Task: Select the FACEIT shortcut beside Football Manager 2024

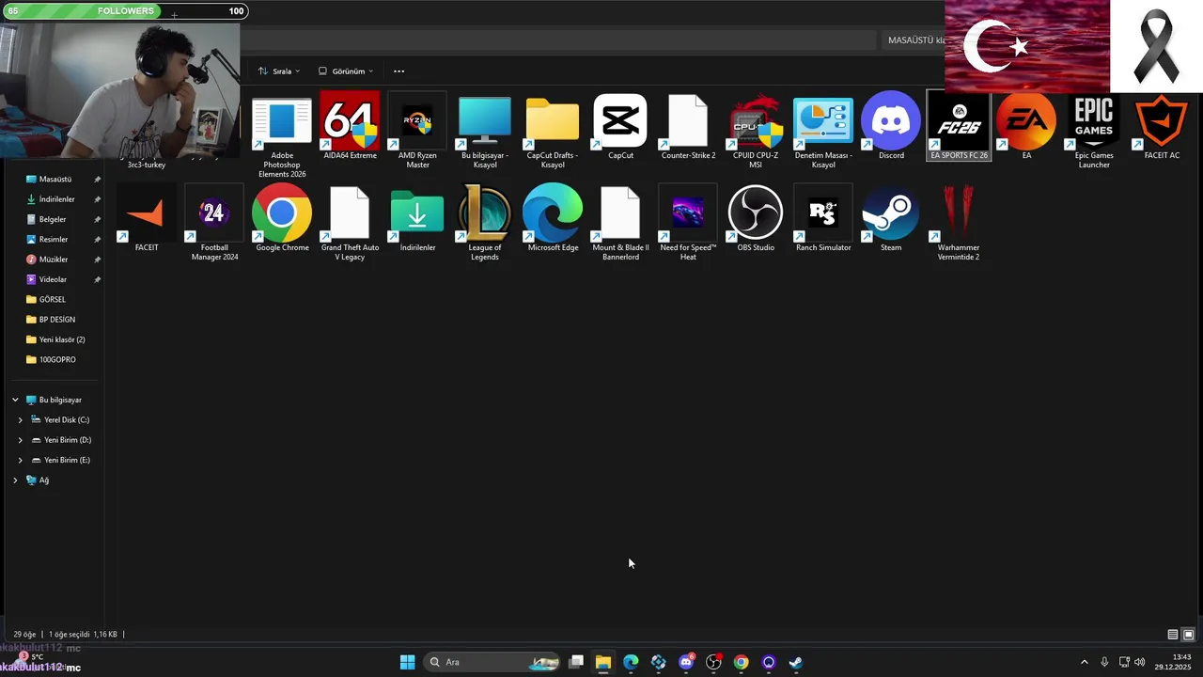Action: pos(147,219)
